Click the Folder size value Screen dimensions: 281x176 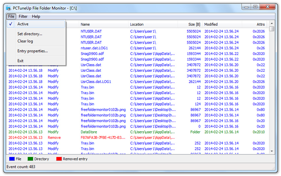pos(195,132)
